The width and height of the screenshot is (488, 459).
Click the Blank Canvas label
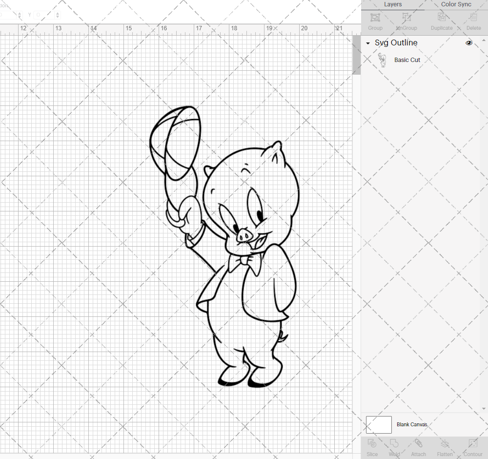pos(412,424)
